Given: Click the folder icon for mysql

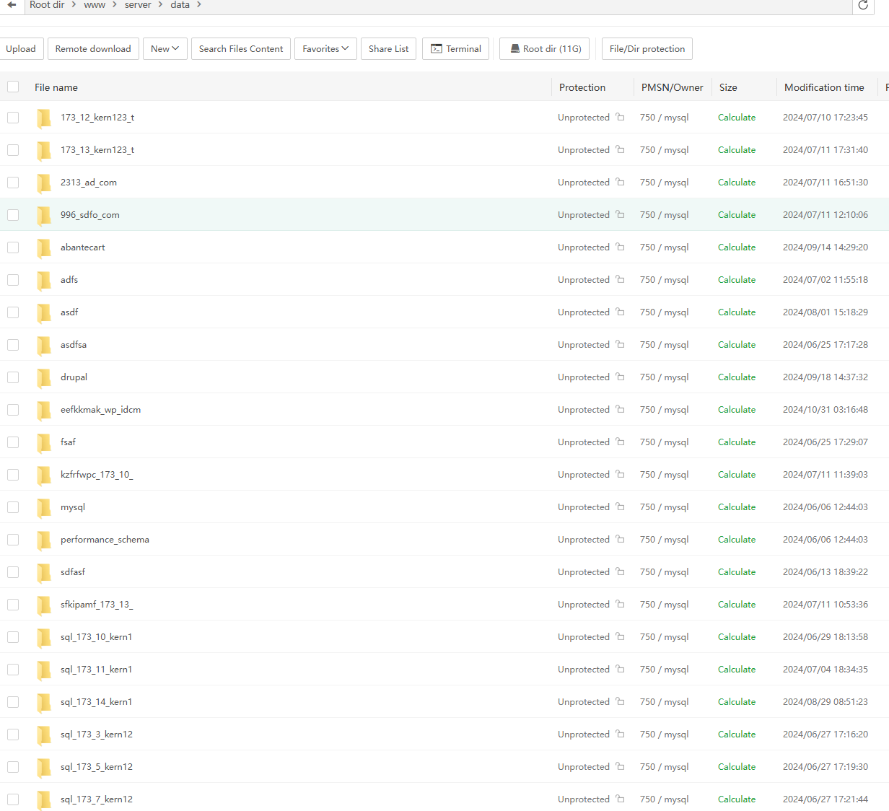Looking at the screenshot, I should tap(44, 507).
